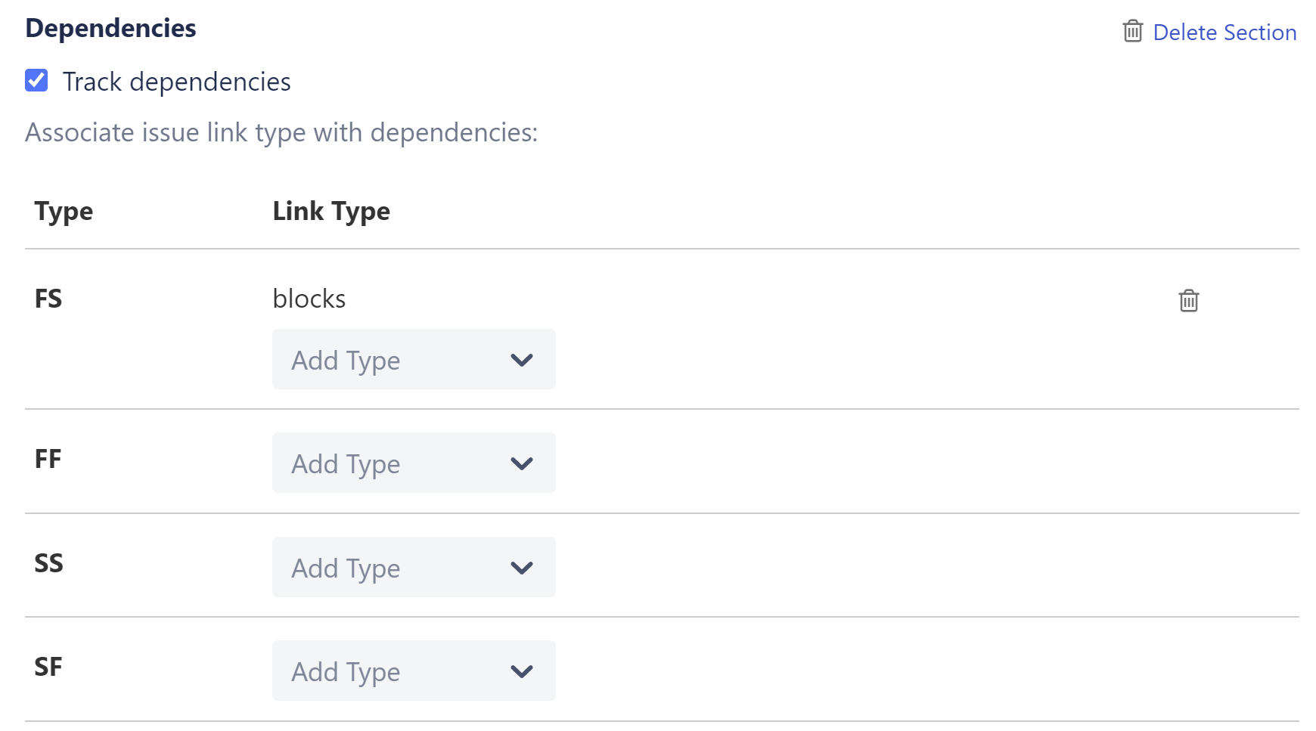Click the FS type label

tap(48, 299)
